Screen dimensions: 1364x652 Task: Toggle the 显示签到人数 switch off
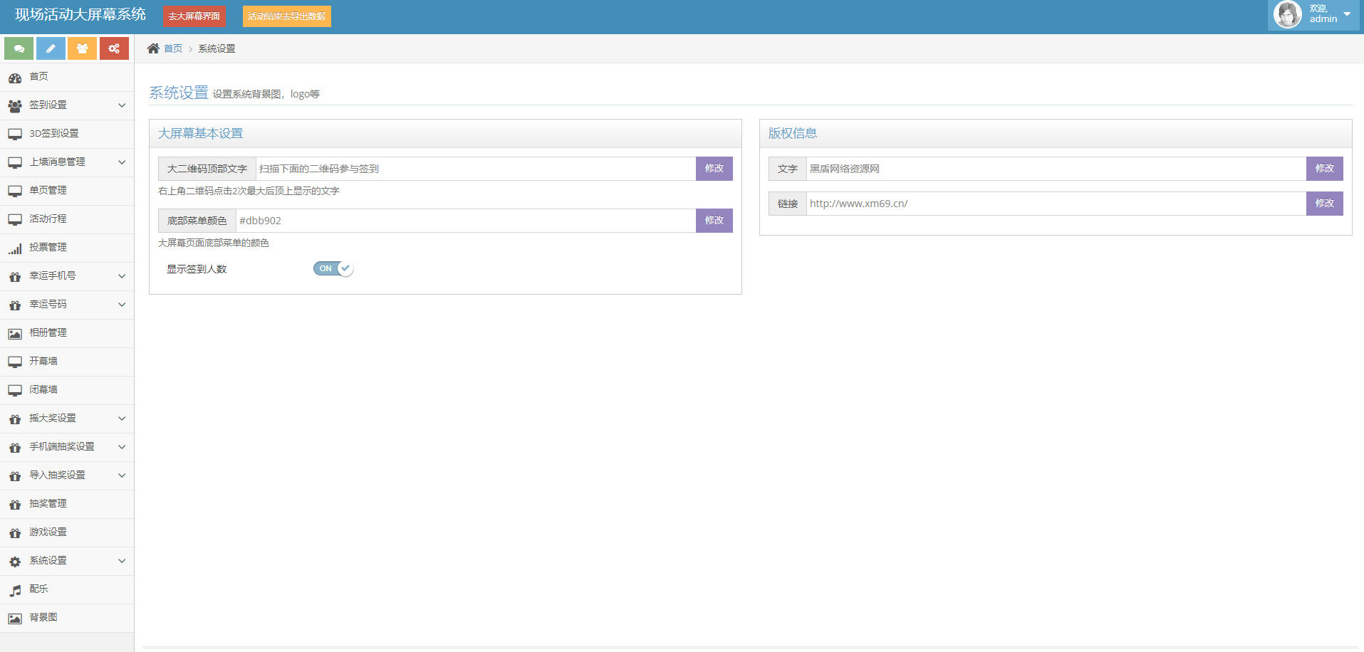pyautogui.click(x=333, y=268)
